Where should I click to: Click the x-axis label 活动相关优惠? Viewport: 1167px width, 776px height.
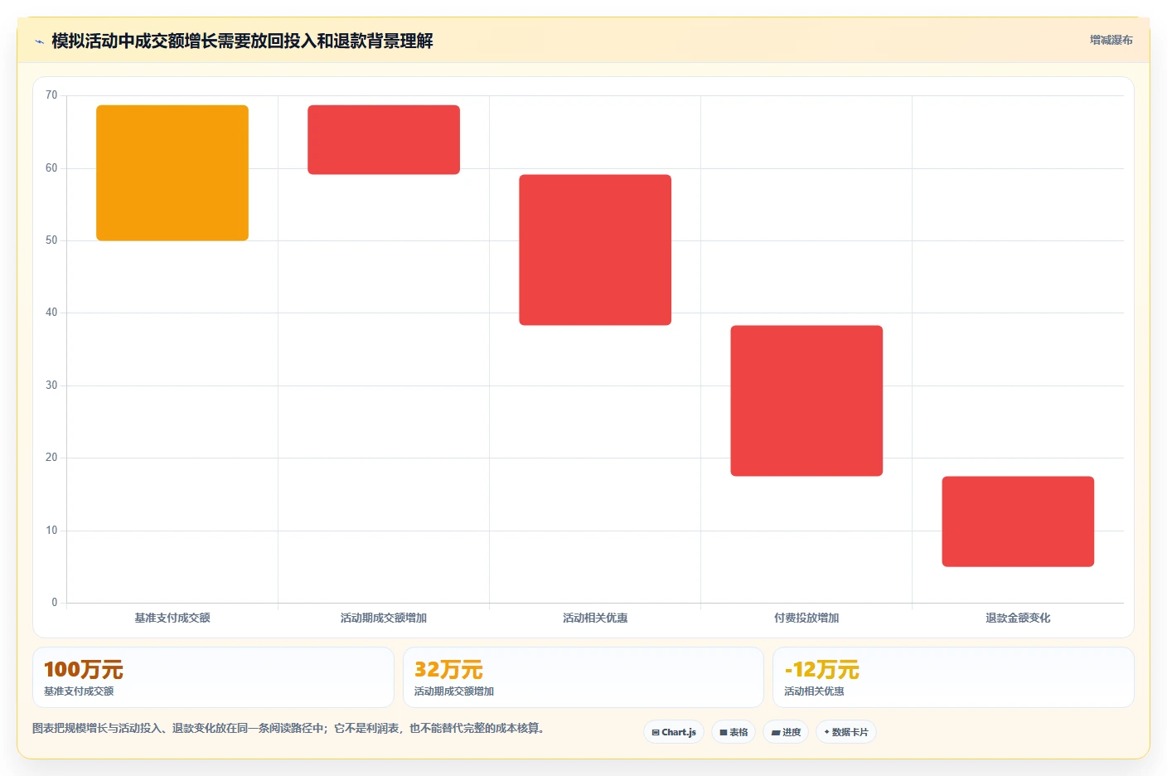[x=595, y=618]
